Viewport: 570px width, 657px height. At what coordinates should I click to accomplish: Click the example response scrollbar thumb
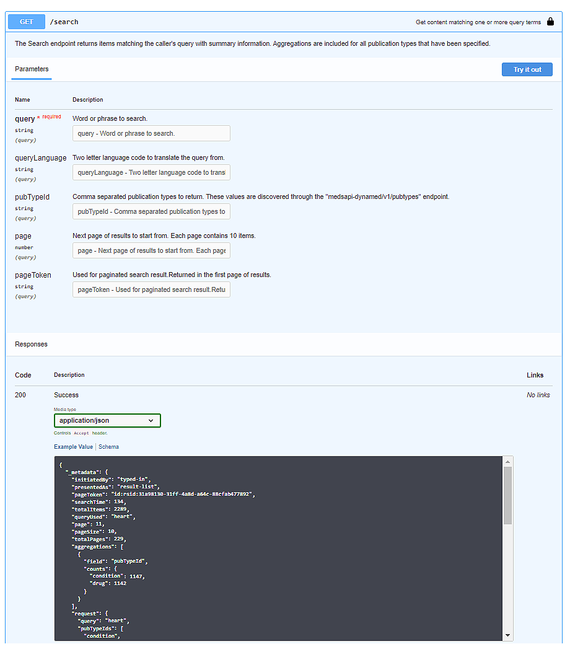[507, 495]
